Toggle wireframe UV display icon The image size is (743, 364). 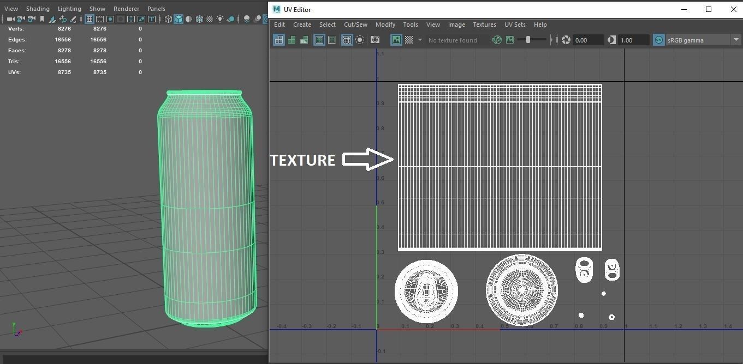(x=279, y=40)
